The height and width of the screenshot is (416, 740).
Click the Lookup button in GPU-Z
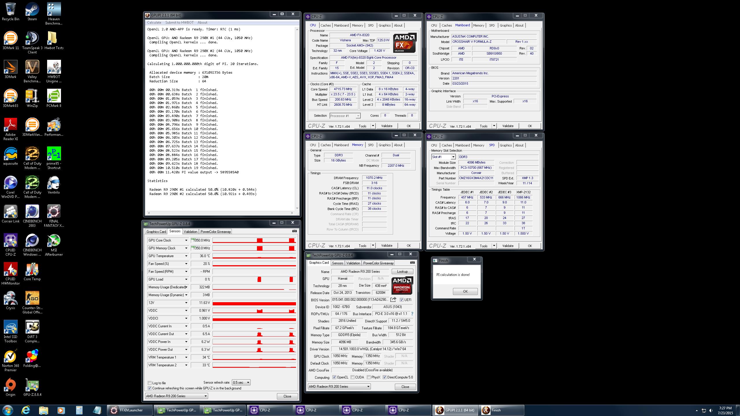click(x=402, y=272)
